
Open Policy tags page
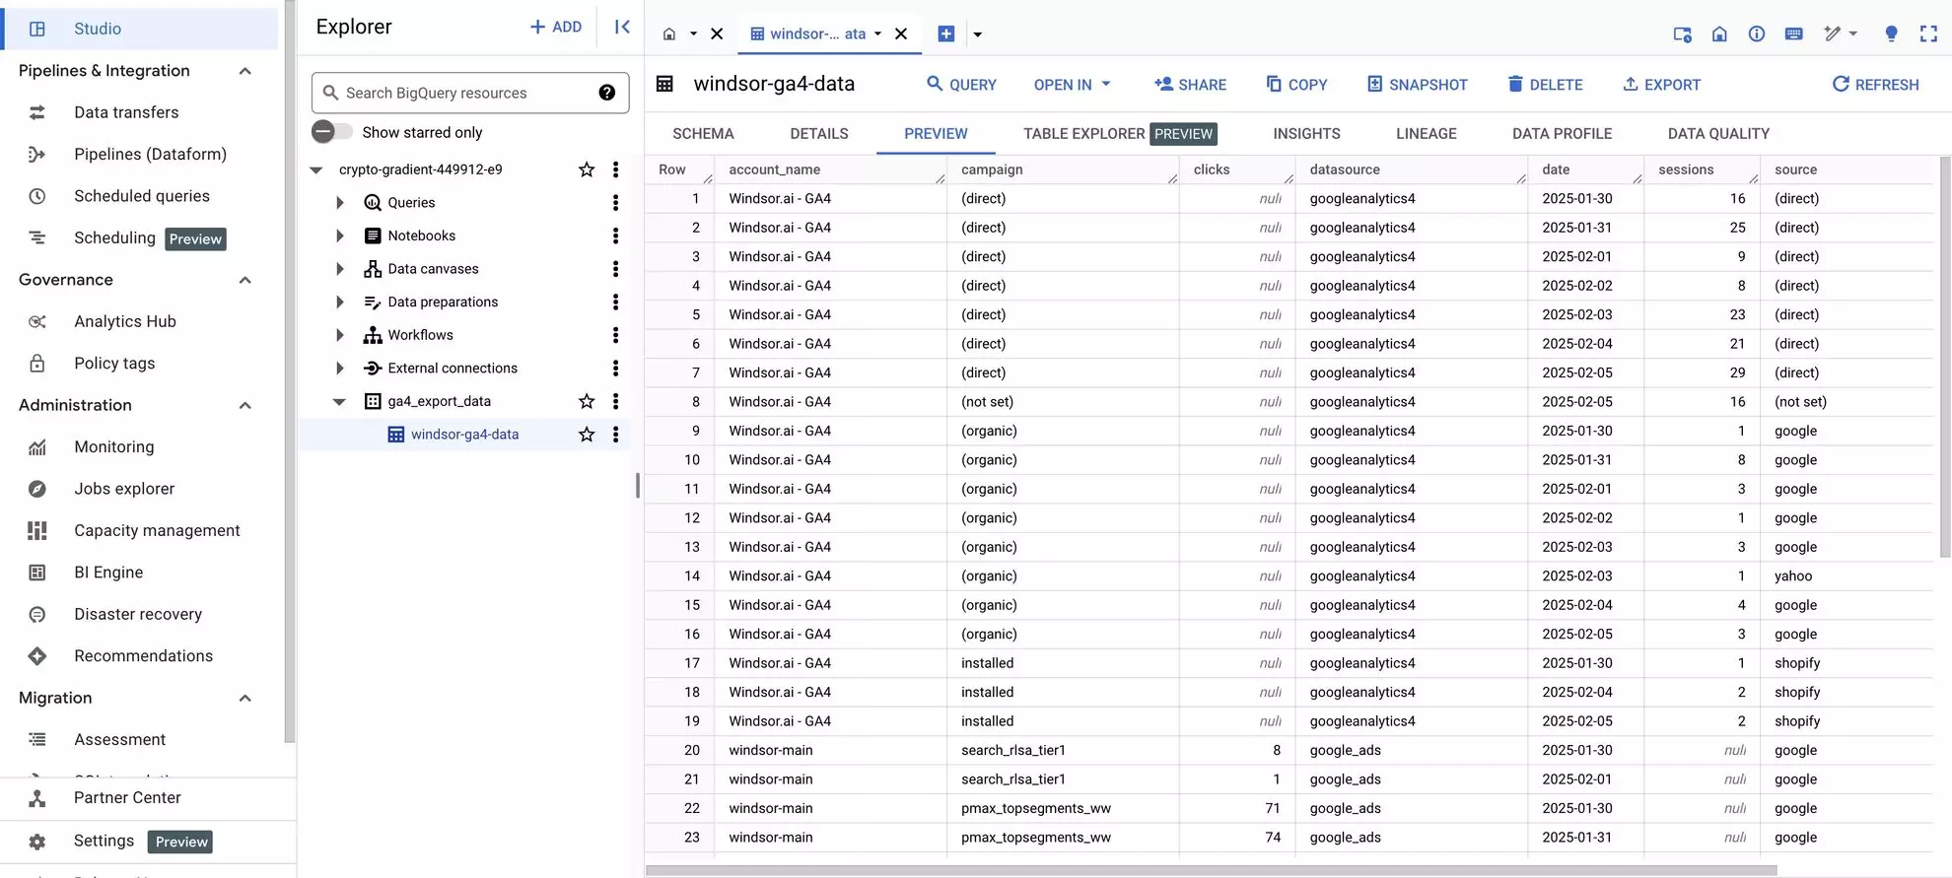(x=114, y=364)
